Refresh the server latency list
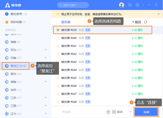This screenshot has width=163, height=118. click(x=146, y=22)
